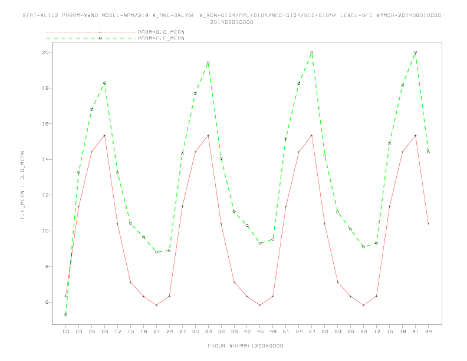Click the x-axis tick label 30

click(x=195, y=332)
